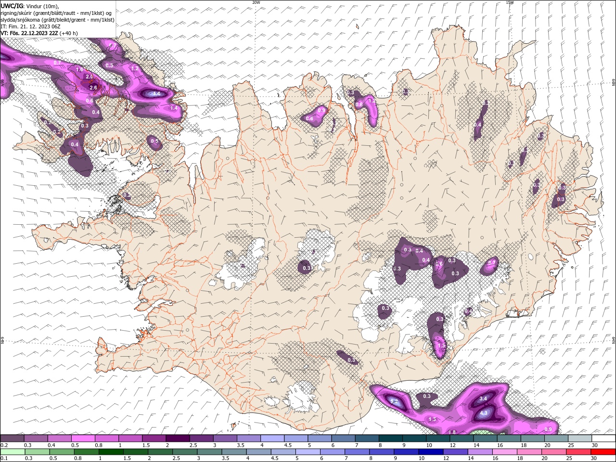Select the 12 swatch in the top legend row
Viewport: 616px width, 462px height.
(x=462, y=438)
